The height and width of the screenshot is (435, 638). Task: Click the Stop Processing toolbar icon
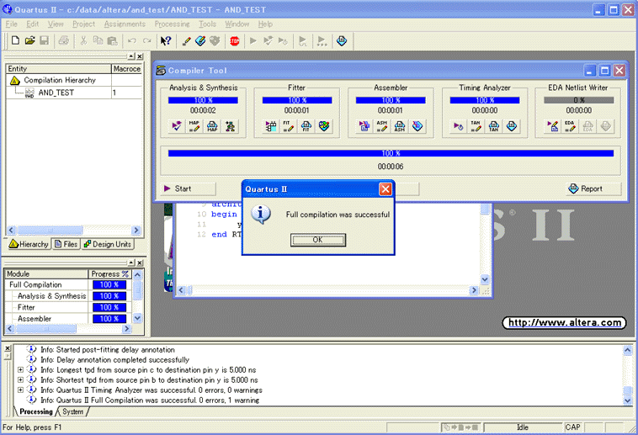coord(235,40)
